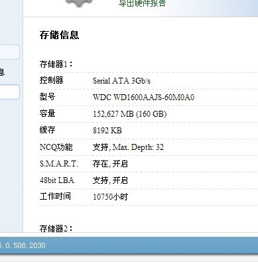Select the 存在, 开启 value
Image resolution: width=258 pixels, height=262 pixels.
110,164
